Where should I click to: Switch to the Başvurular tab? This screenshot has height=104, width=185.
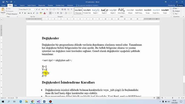tap(42, 5)
